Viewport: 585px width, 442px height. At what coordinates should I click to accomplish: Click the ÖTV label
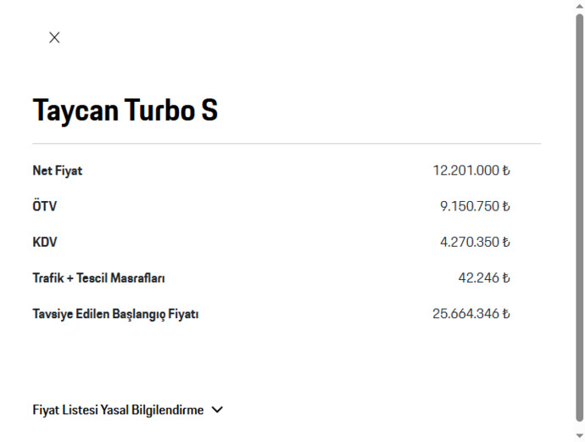44,205
